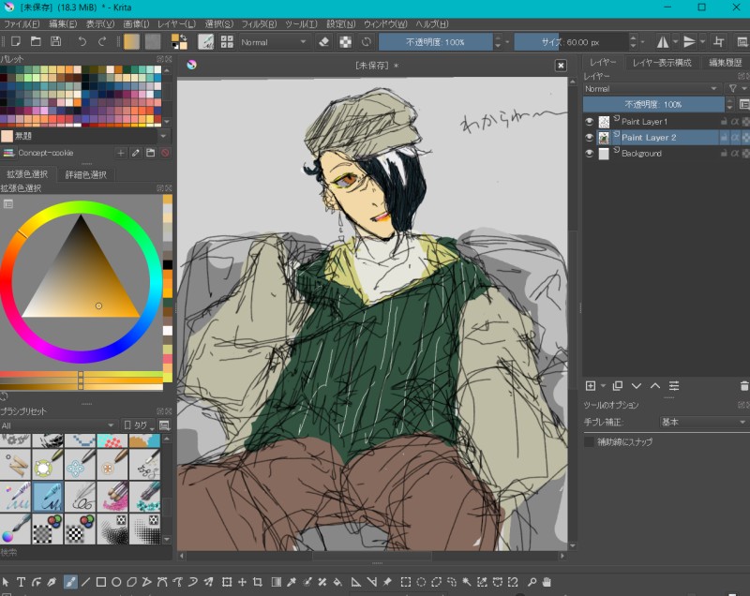Select the Zoom magnifier tool
Screen dimensions: 750x596
point(531,582)
